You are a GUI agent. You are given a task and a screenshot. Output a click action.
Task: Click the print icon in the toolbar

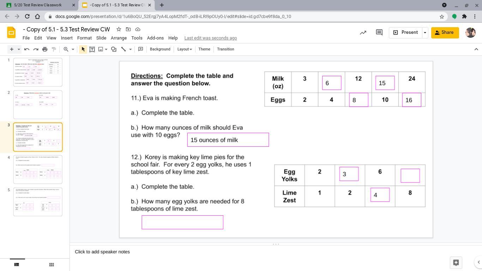tap(45, 49)
